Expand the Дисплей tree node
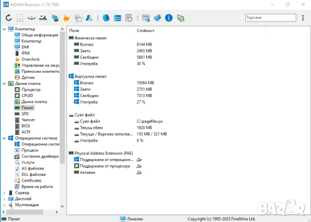 pyautogui.click(x=4, y=199)
